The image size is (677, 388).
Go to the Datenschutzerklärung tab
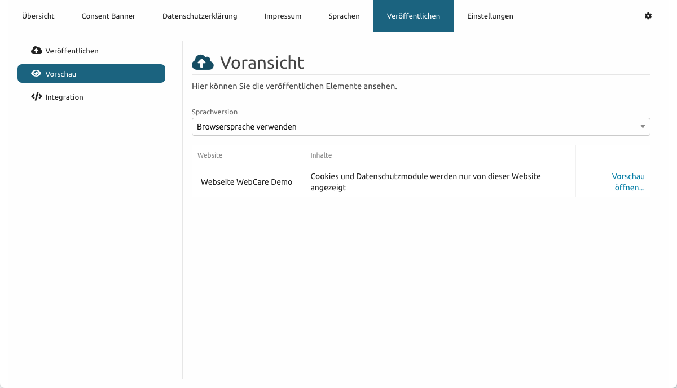[x=200, y=16]
